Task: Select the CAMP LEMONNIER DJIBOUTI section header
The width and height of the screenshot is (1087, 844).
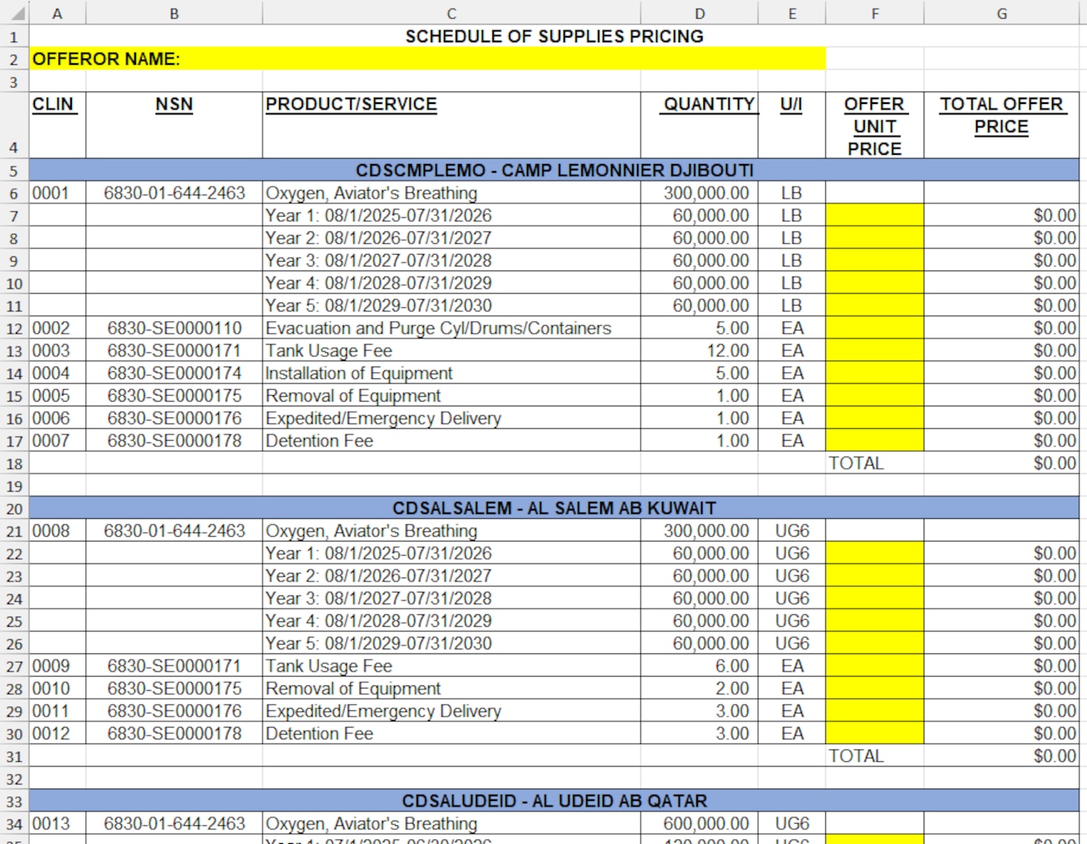Action: [x=555, y=170]
